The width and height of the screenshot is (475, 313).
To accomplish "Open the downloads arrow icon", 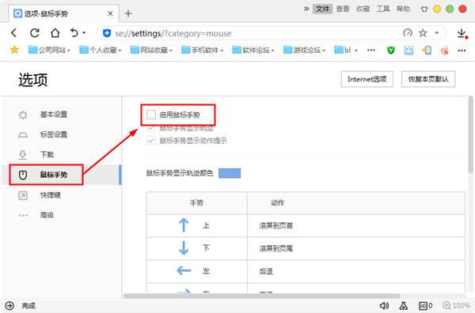I will pyautogui.click(x=462, y=33).
